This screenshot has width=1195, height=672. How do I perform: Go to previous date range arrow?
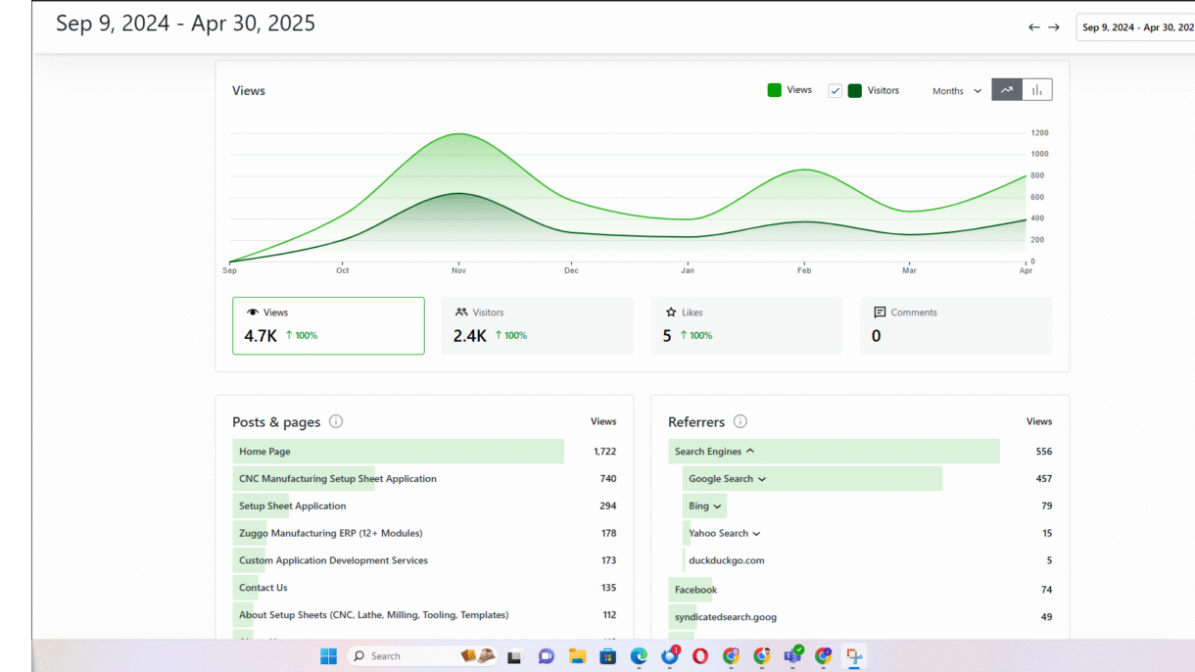pyautogui.click(x=1033, y=27)
